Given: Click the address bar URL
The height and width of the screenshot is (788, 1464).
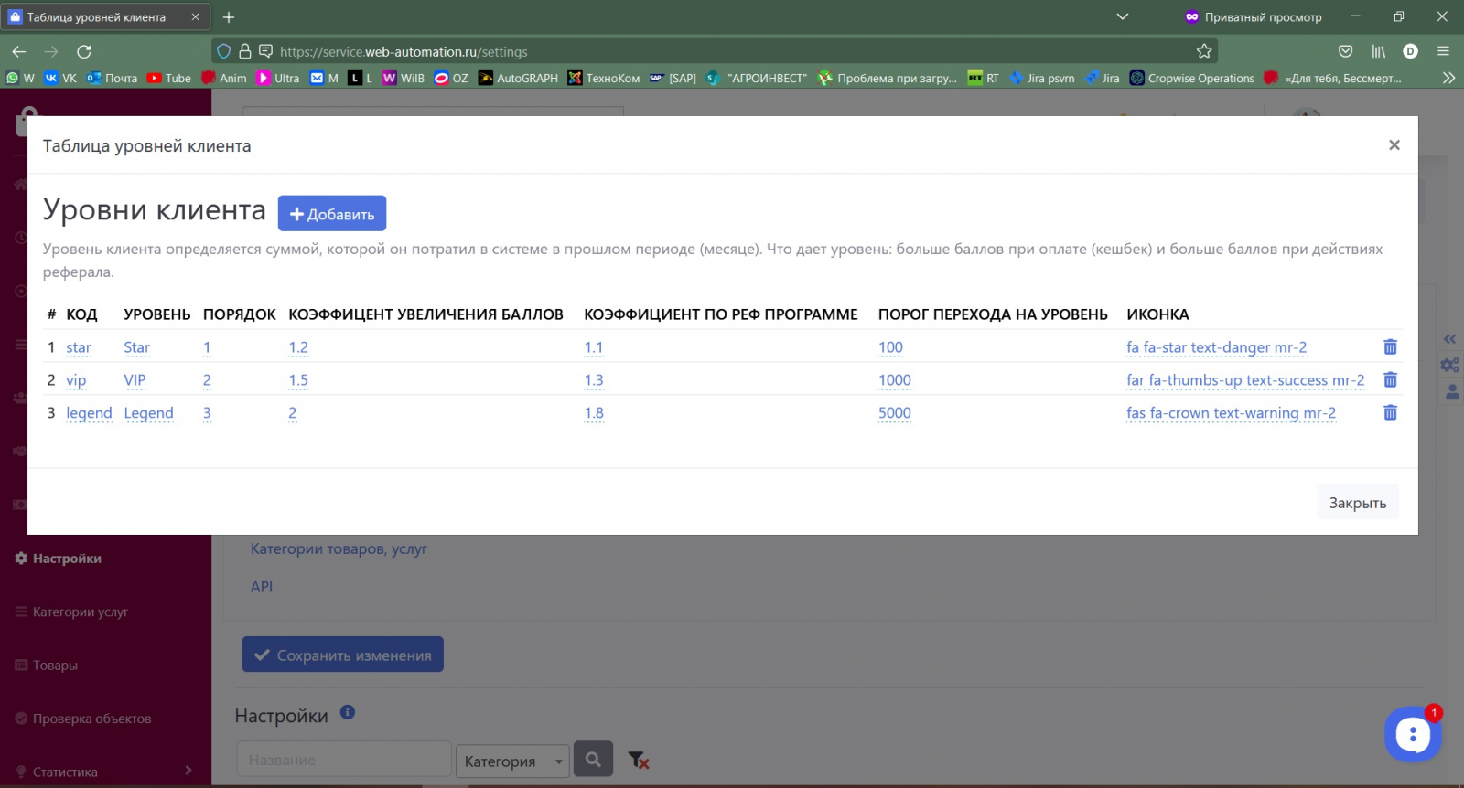Looking at the screenshot, I should tap(404, 52).
